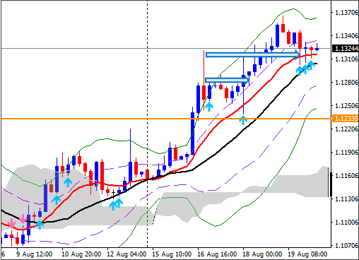Click the 1.10706 price scale label
359x260 pixels.
(346, 245)
